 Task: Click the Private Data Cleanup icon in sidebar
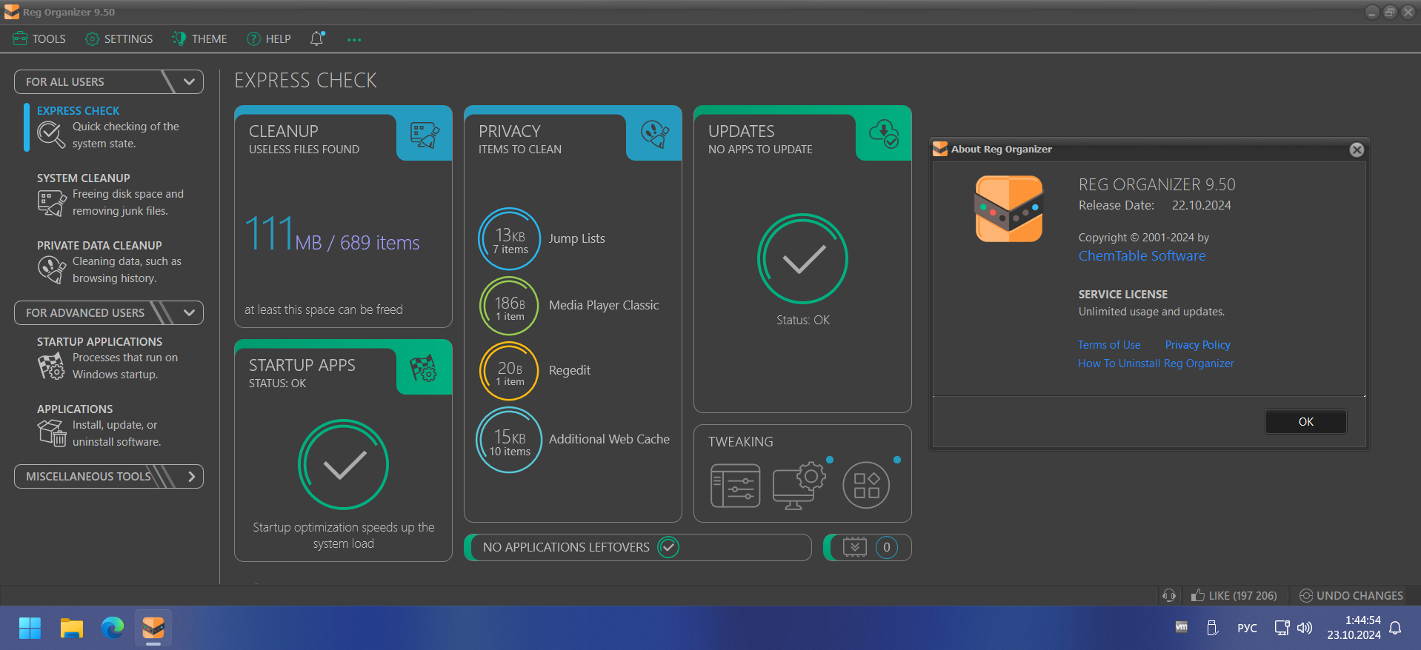(x=51, y=269)
